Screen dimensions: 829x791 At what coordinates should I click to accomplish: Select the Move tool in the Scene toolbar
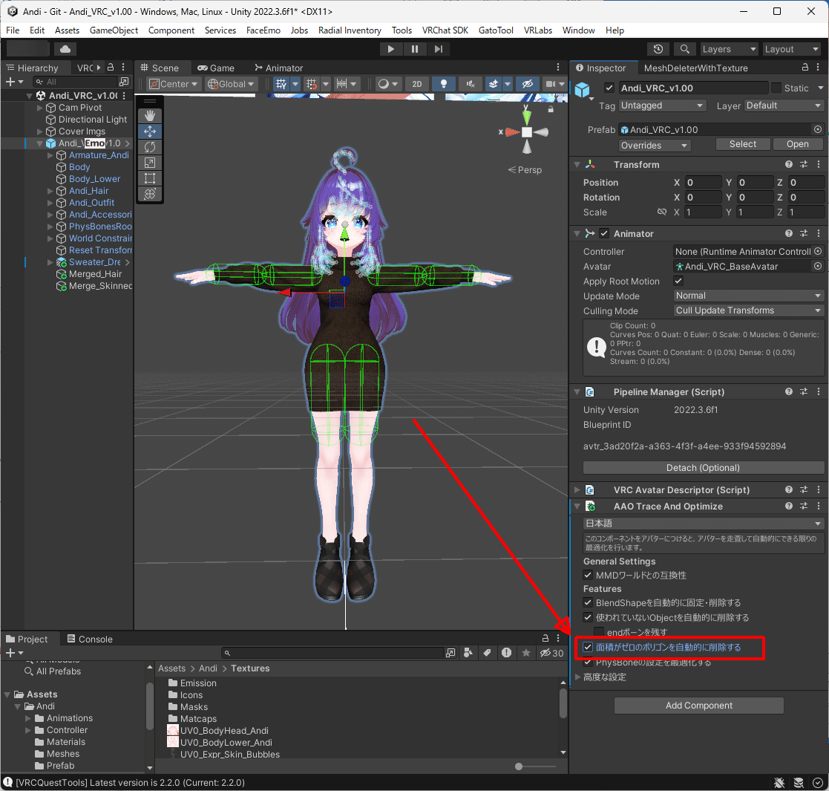pos(150,131)
